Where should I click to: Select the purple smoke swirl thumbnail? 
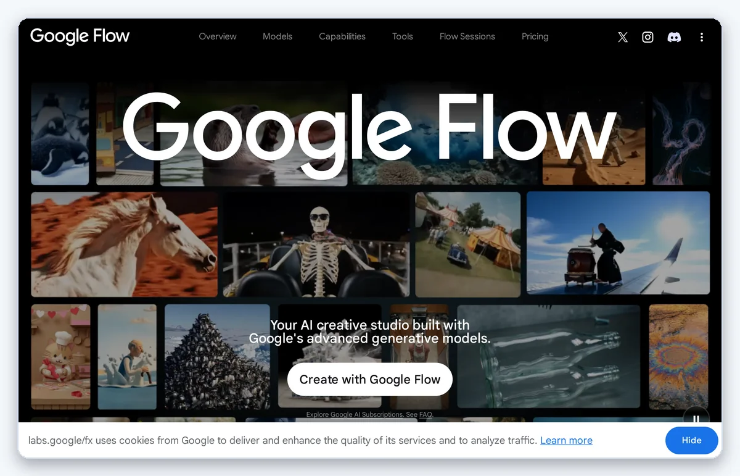pos(682,133)
